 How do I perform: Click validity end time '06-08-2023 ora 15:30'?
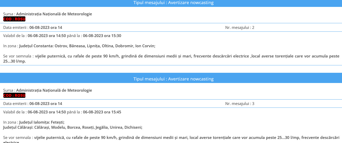point(102,35)
